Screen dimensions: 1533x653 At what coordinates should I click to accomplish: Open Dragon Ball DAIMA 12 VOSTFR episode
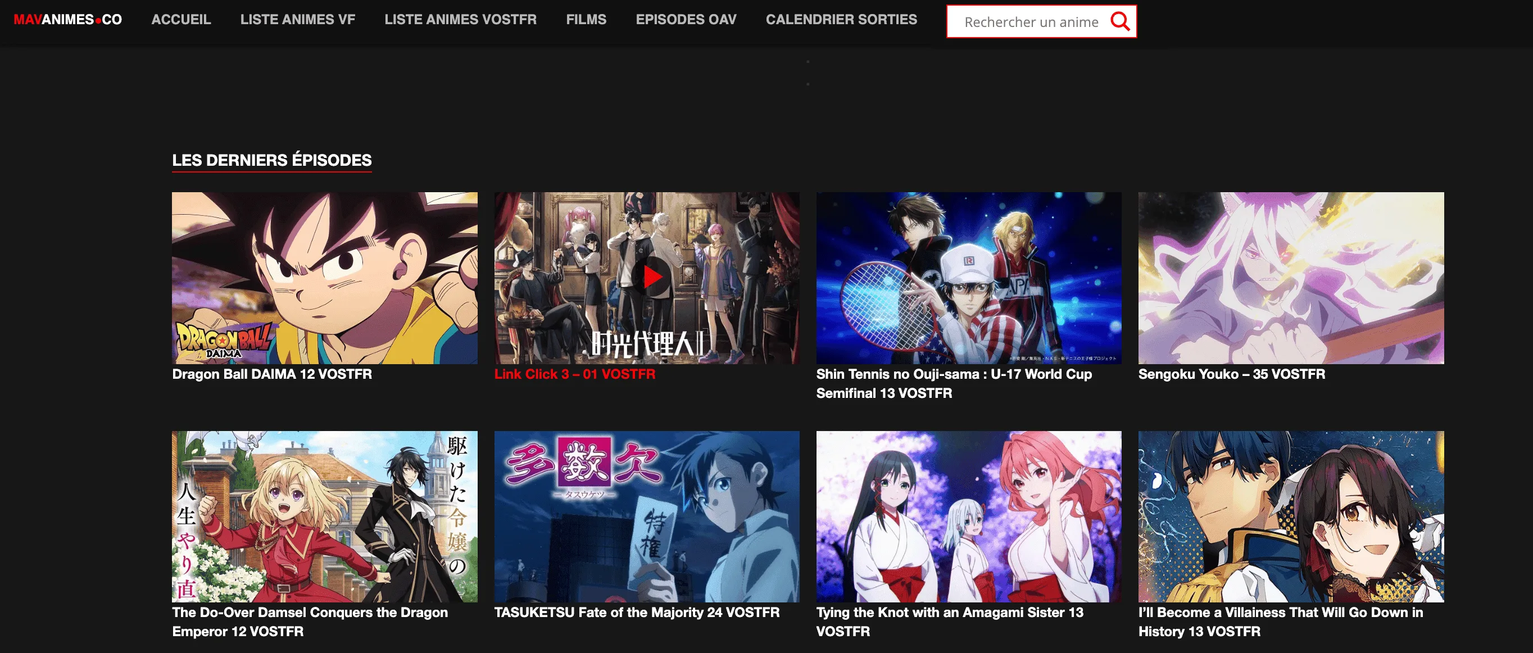coord(271,374)
